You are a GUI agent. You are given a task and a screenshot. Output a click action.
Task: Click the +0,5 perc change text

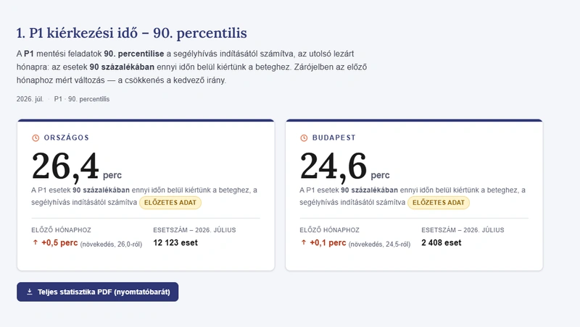point(59,243)
